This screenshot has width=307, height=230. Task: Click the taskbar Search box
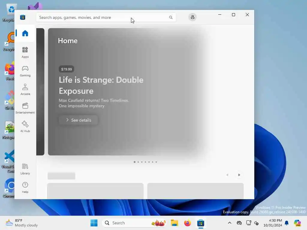[134, 223]
